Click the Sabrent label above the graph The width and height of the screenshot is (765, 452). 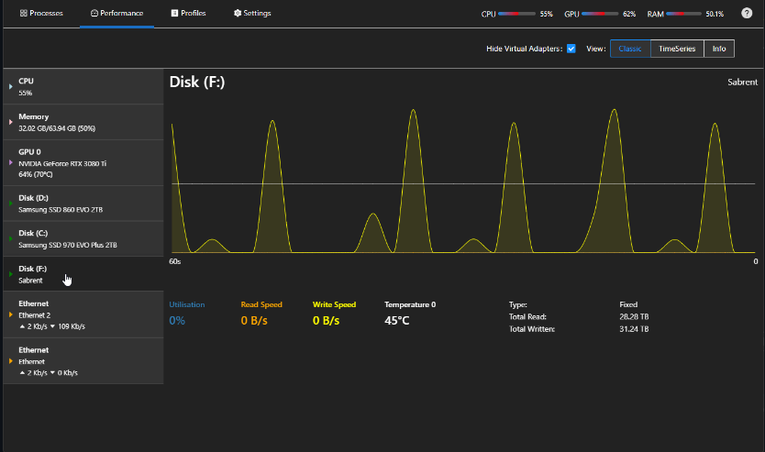tap(743, 82)
